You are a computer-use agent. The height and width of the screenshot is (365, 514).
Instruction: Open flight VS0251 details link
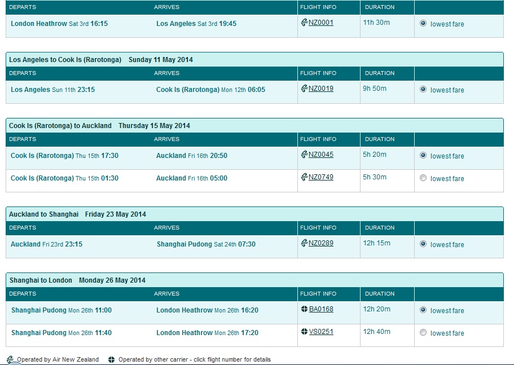[321, 332]
